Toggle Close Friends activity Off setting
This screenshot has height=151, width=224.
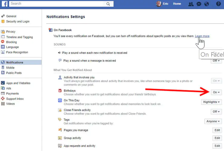216,112
